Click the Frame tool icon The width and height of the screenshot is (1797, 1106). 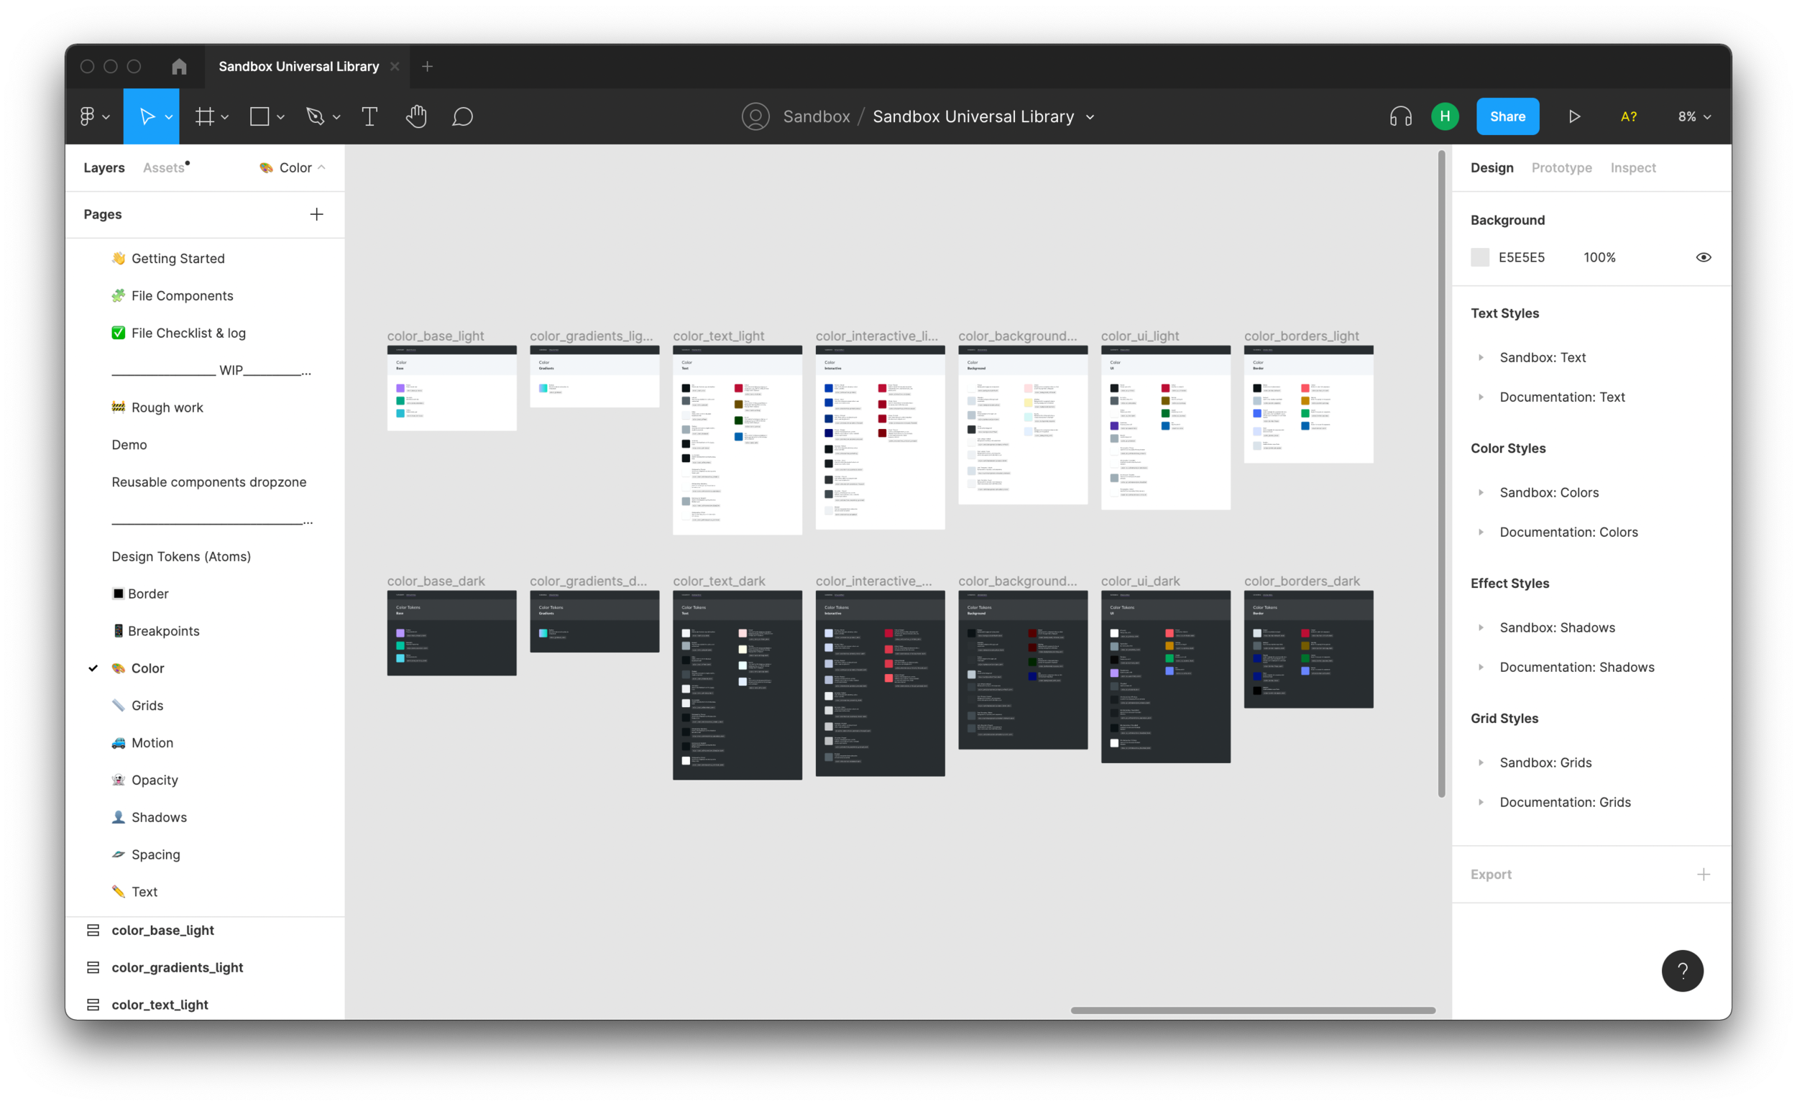pyautogui.click(x=205, y=116)
